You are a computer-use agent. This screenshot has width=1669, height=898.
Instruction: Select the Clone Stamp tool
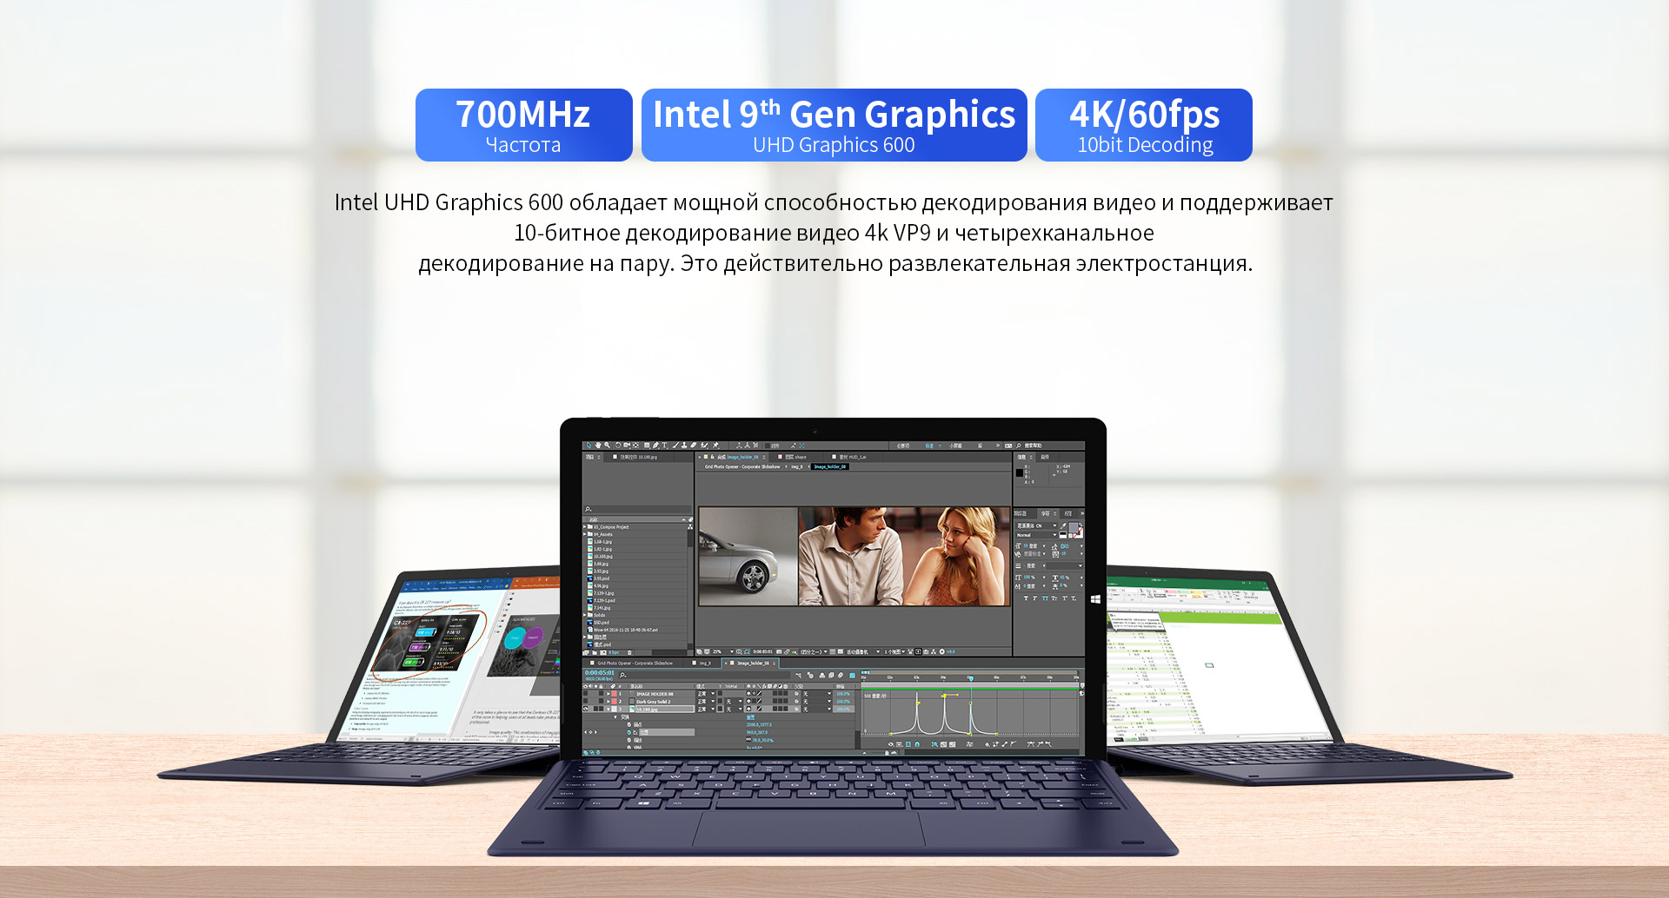(x=684, y=445)
